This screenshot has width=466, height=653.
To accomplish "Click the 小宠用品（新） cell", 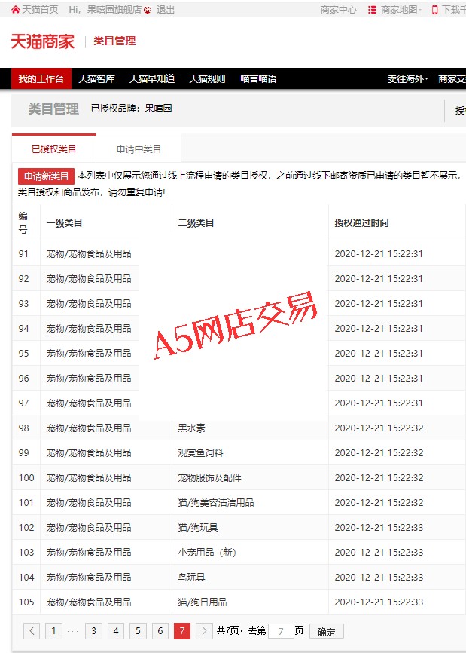I will click(x=207, y=552).
